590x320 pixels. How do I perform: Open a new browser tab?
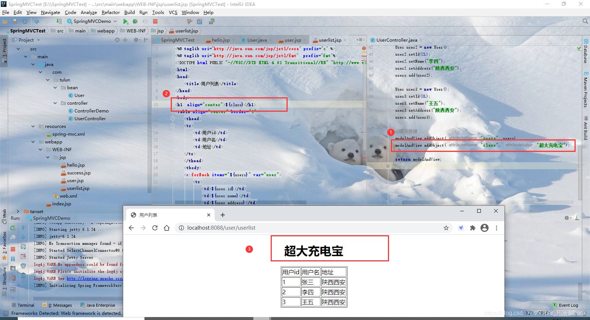click(x=222, y=215)
